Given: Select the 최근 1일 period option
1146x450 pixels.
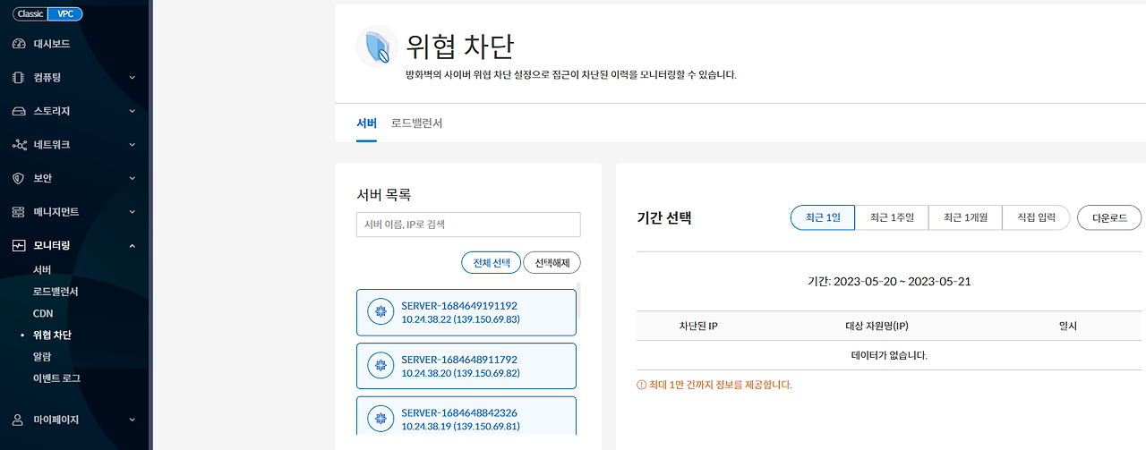Looking at the screenshot, I should [x=823, y=217].
